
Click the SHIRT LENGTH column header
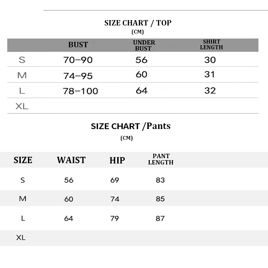pyautogui.click(x=211, y=45)
